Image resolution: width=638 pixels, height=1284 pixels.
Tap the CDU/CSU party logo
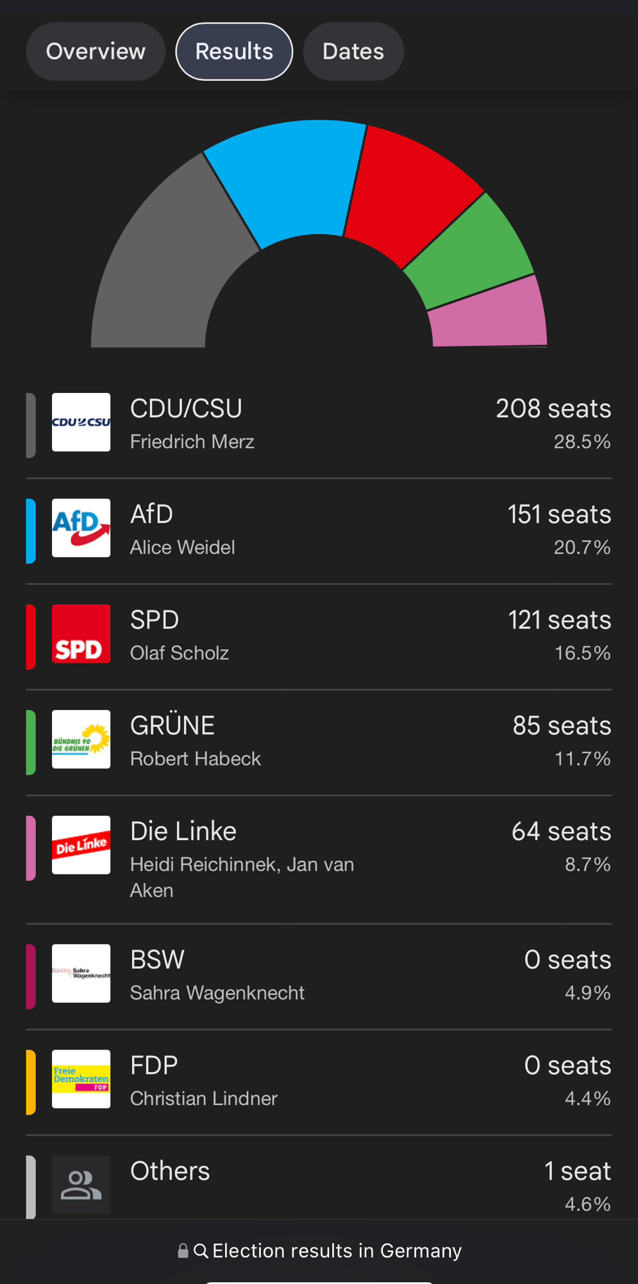(x=81, y=422)
